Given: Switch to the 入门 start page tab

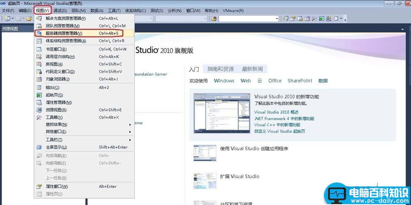Looking at the screenshot, I should 194,69.
